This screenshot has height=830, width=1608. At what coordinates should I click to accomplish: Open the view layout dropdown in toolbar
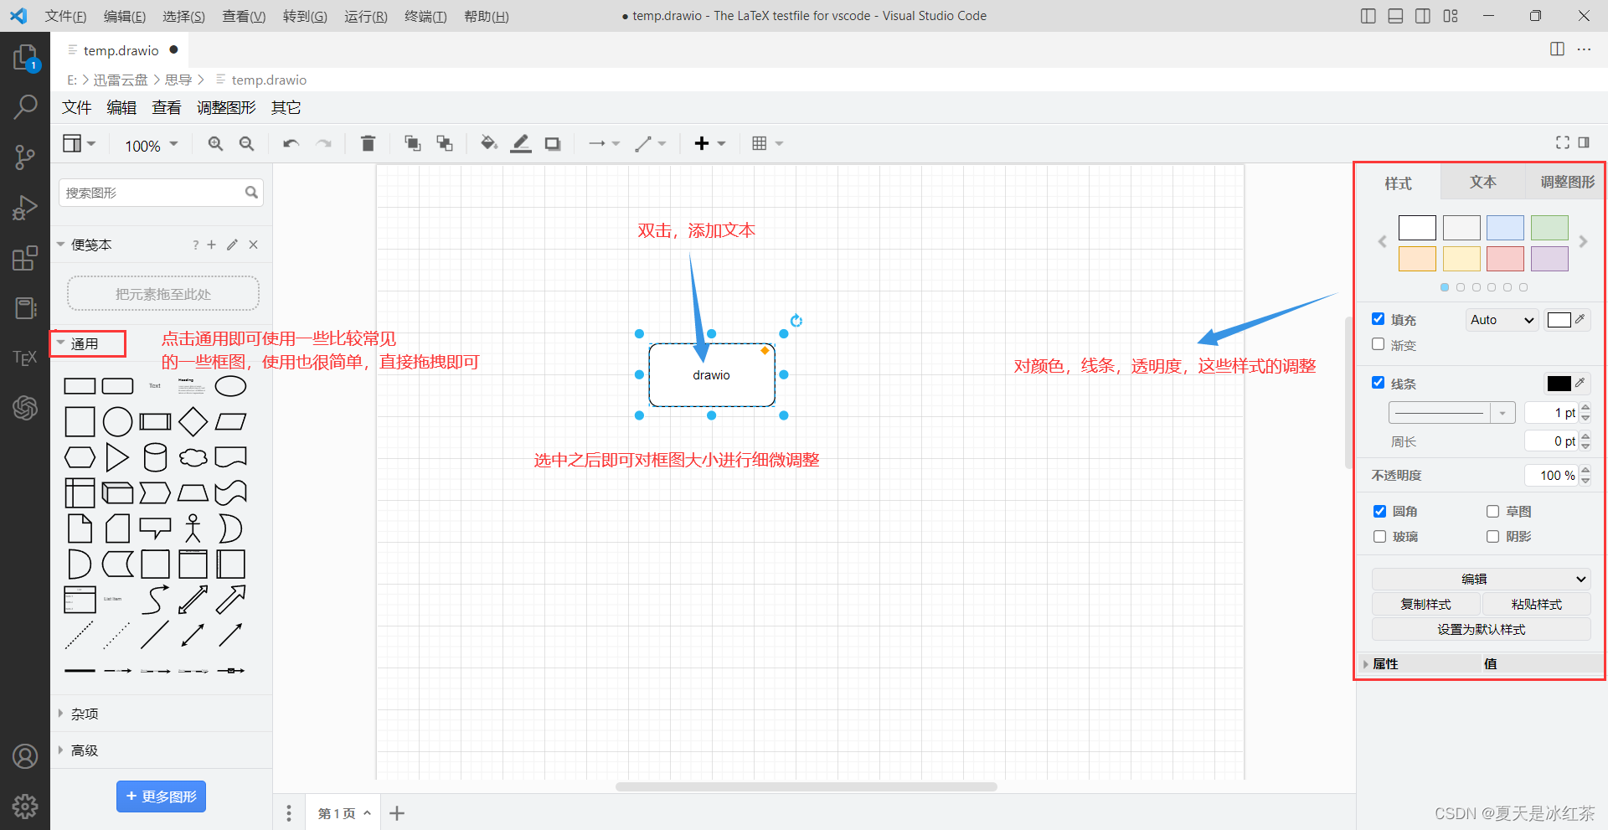coord(80,143)
